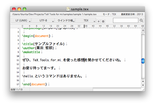Click inside the search input field
This screenshot has width=155, height=105.
125,20
